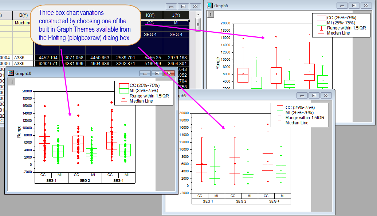Click the workbook vertical scrollbar thumb

tap(198, 24)
